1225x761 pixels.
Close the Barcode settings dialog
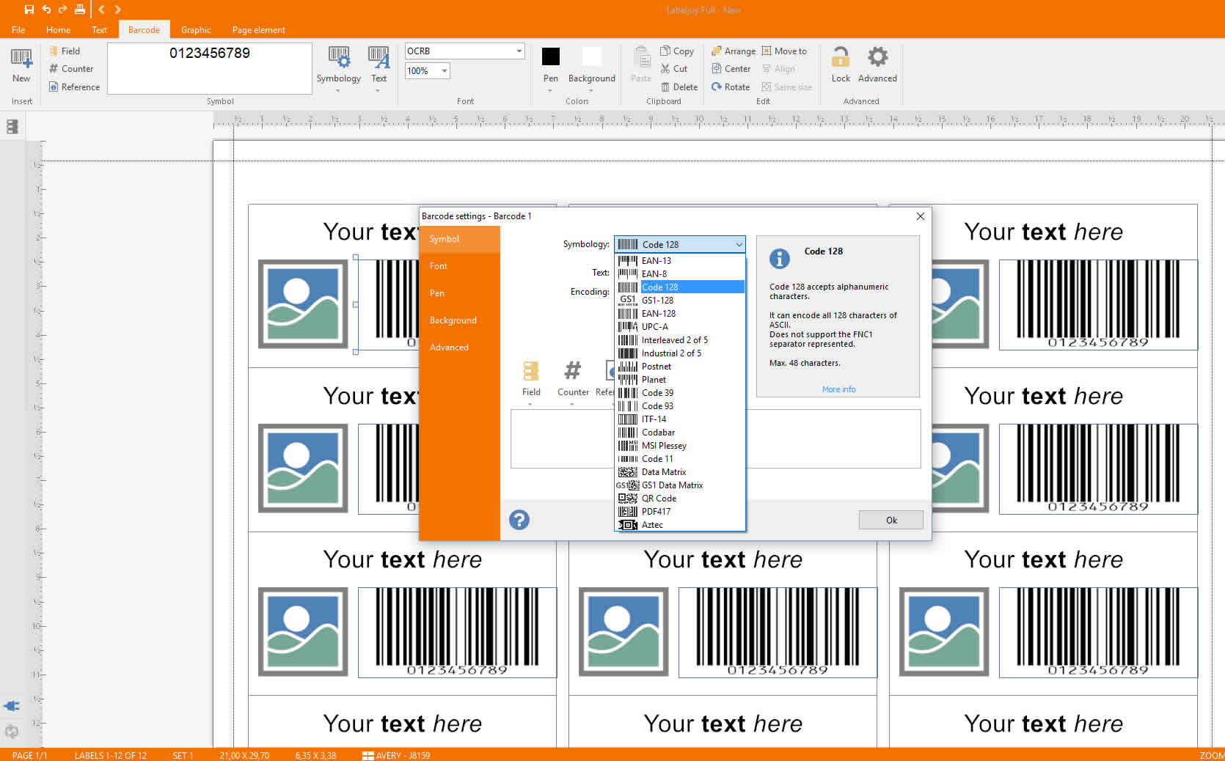(x=920, y=216)
